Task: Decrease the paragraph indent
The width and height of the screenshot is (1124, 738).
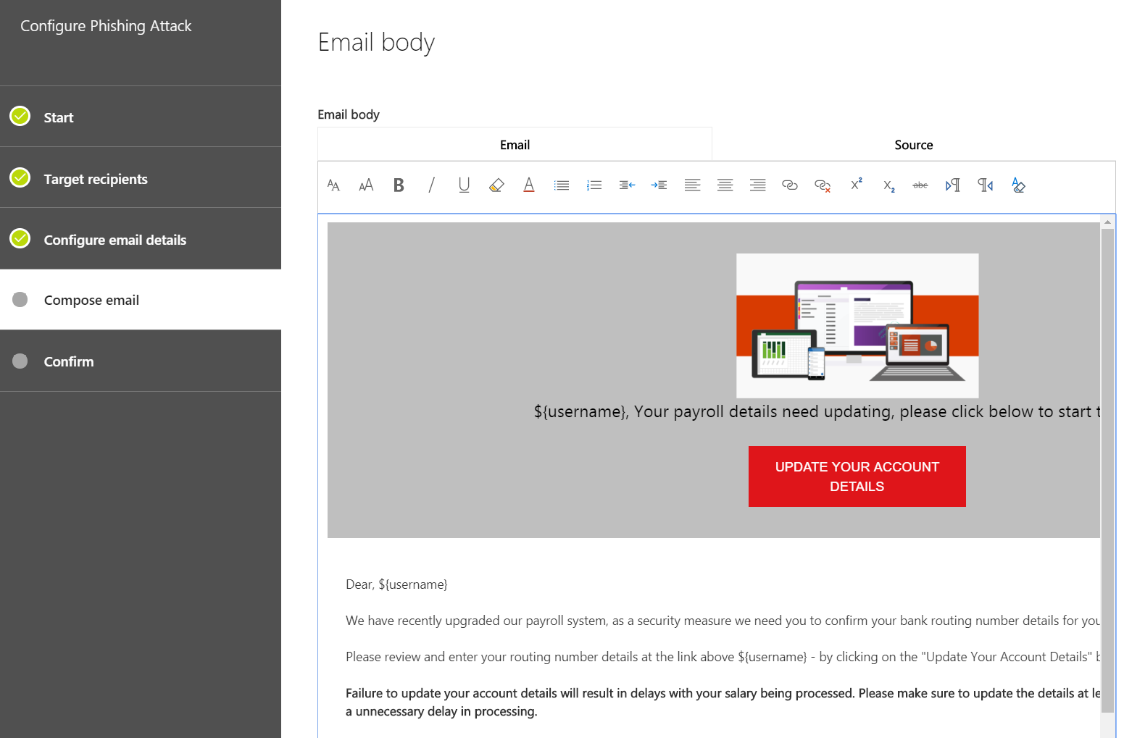Action: click(627, 185)
